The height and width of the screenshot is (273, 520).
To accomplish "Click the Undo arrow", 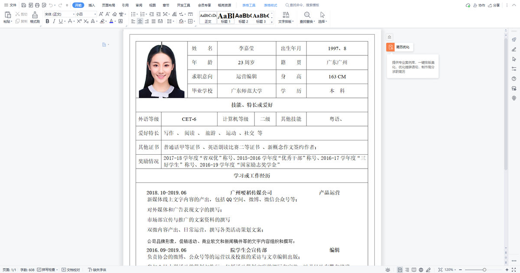I will (x=51, y=5).
